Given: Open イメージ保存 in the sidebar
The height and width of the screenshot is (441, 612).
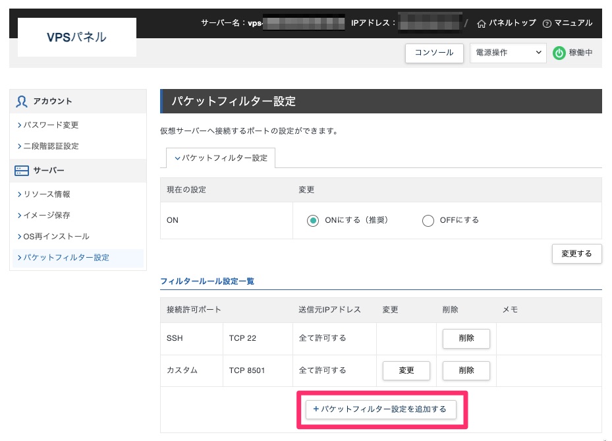Looking at the screenshot, I should pyautogui.click(x=47, y=216).
